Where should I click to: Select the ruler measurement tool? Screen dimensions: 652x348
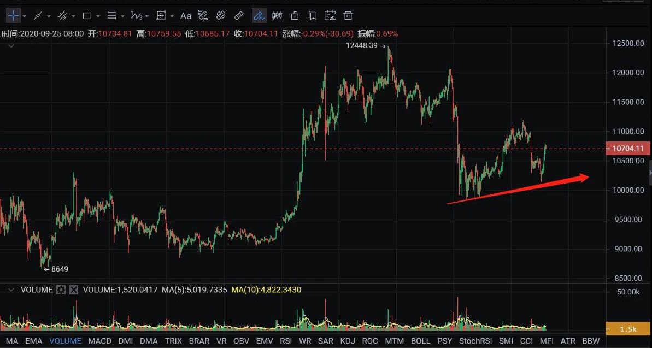point(239,15)
